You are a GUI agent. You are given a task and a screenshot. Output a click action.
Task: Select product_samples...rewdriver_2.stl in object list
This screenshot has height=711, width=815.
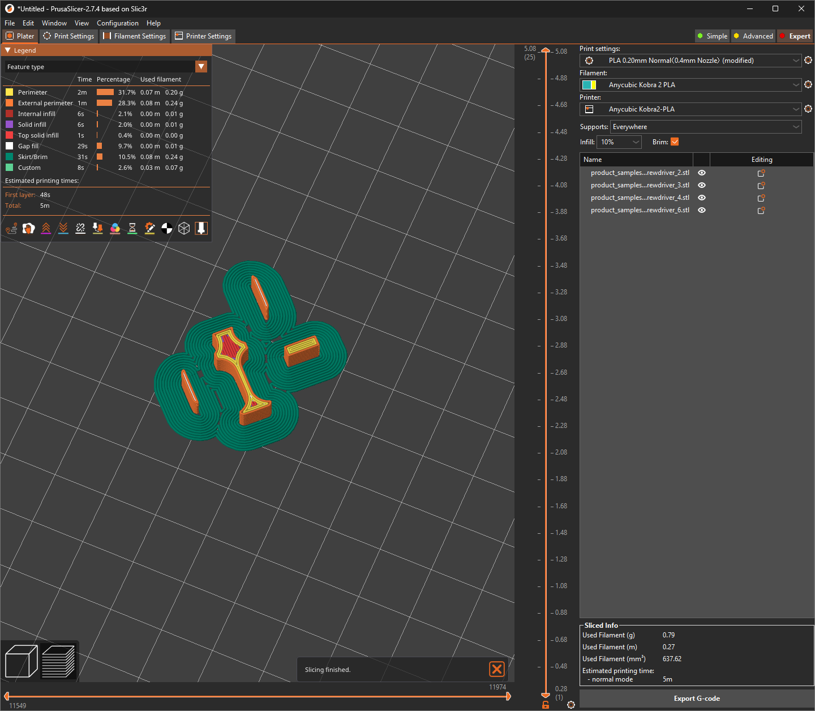[640, 173]
